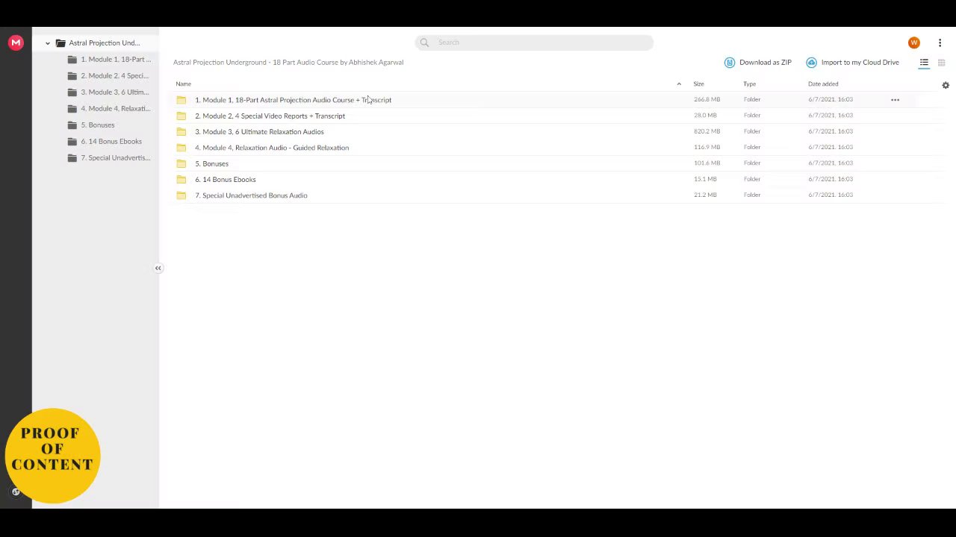The height and width of the screenshot is (537, 956).
Task: Open the transfers icon at sidebar bottom
Action: click(x=15, y=492)
